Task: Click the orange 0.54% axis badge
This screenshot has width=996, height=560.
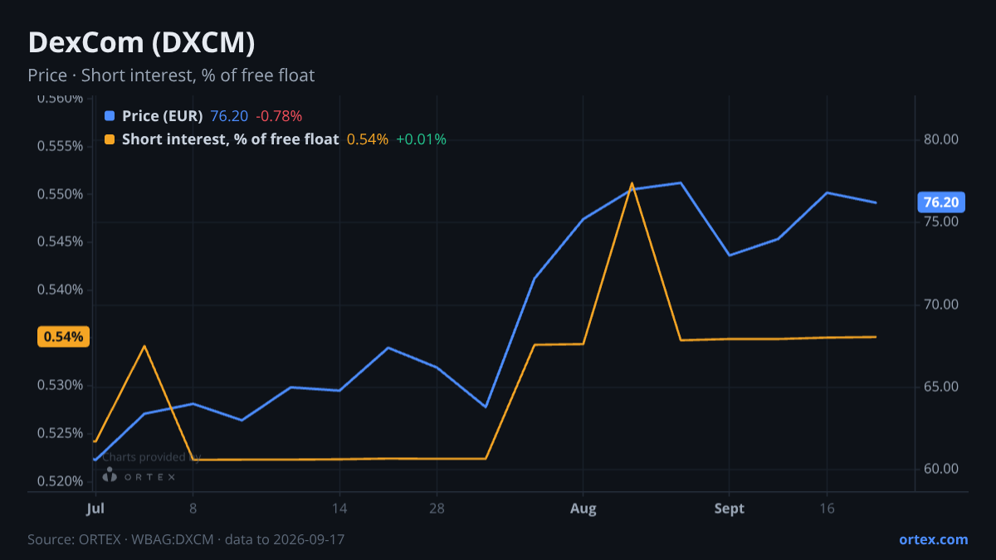Action: (x=63, y=337)
